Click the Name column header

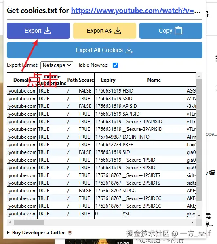tap(154, 80)
